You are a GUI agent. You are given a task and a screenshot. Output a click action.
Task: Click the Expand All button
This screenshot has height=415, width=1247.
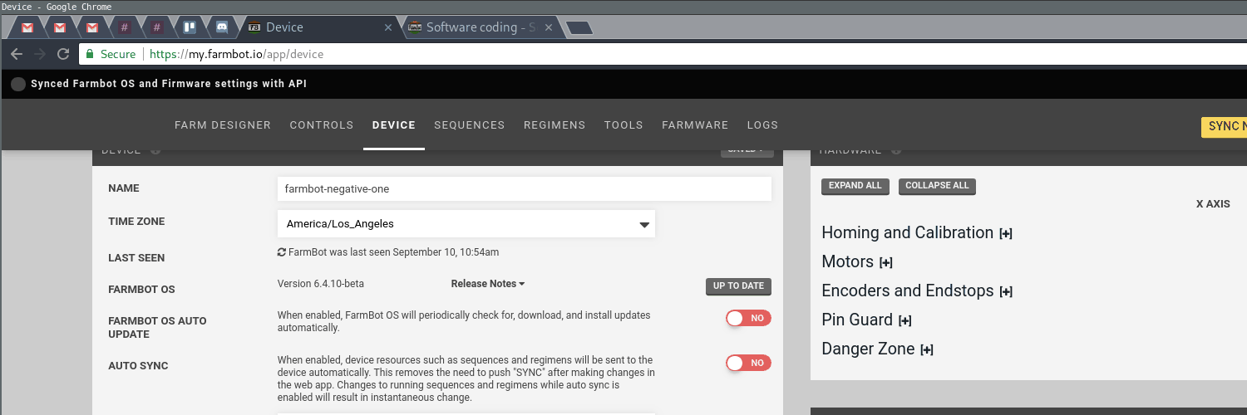coord(855,186)
